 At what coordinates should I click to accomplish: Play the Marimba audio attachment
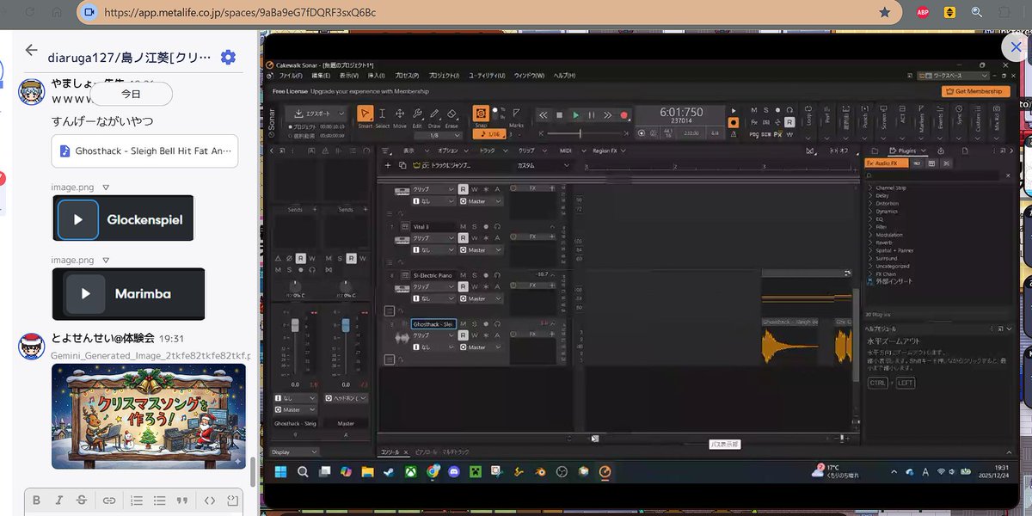pos(85,293)
